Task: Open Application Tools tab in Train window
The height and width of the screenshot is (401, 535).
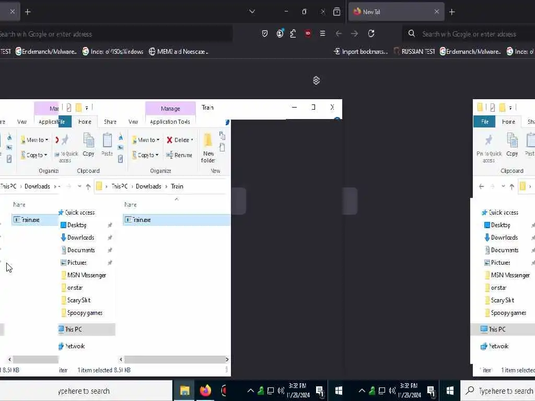Action: (170, 122)
